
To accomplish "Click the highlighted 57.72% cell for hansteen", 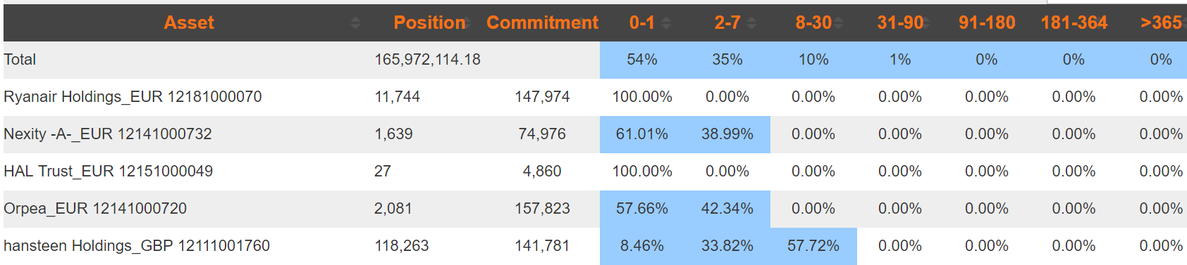I will coord(813,246).
